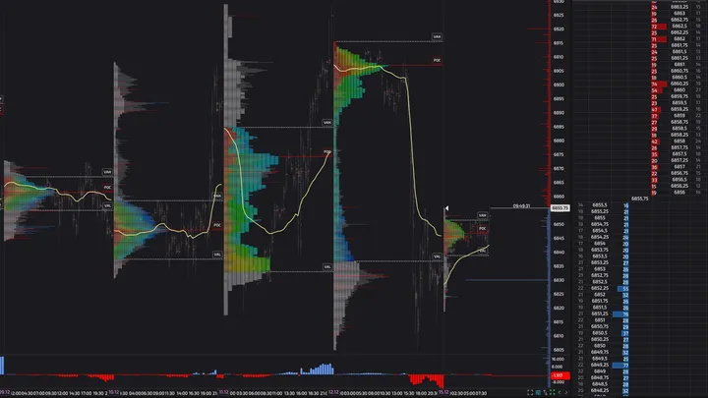
Task: Click the 6855.75 last price row in the DOM
Action: coord(641,199)
